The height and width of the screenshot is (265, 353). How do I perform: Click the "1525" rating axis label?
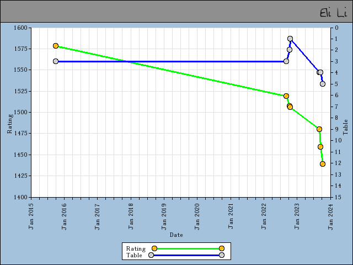20,91
